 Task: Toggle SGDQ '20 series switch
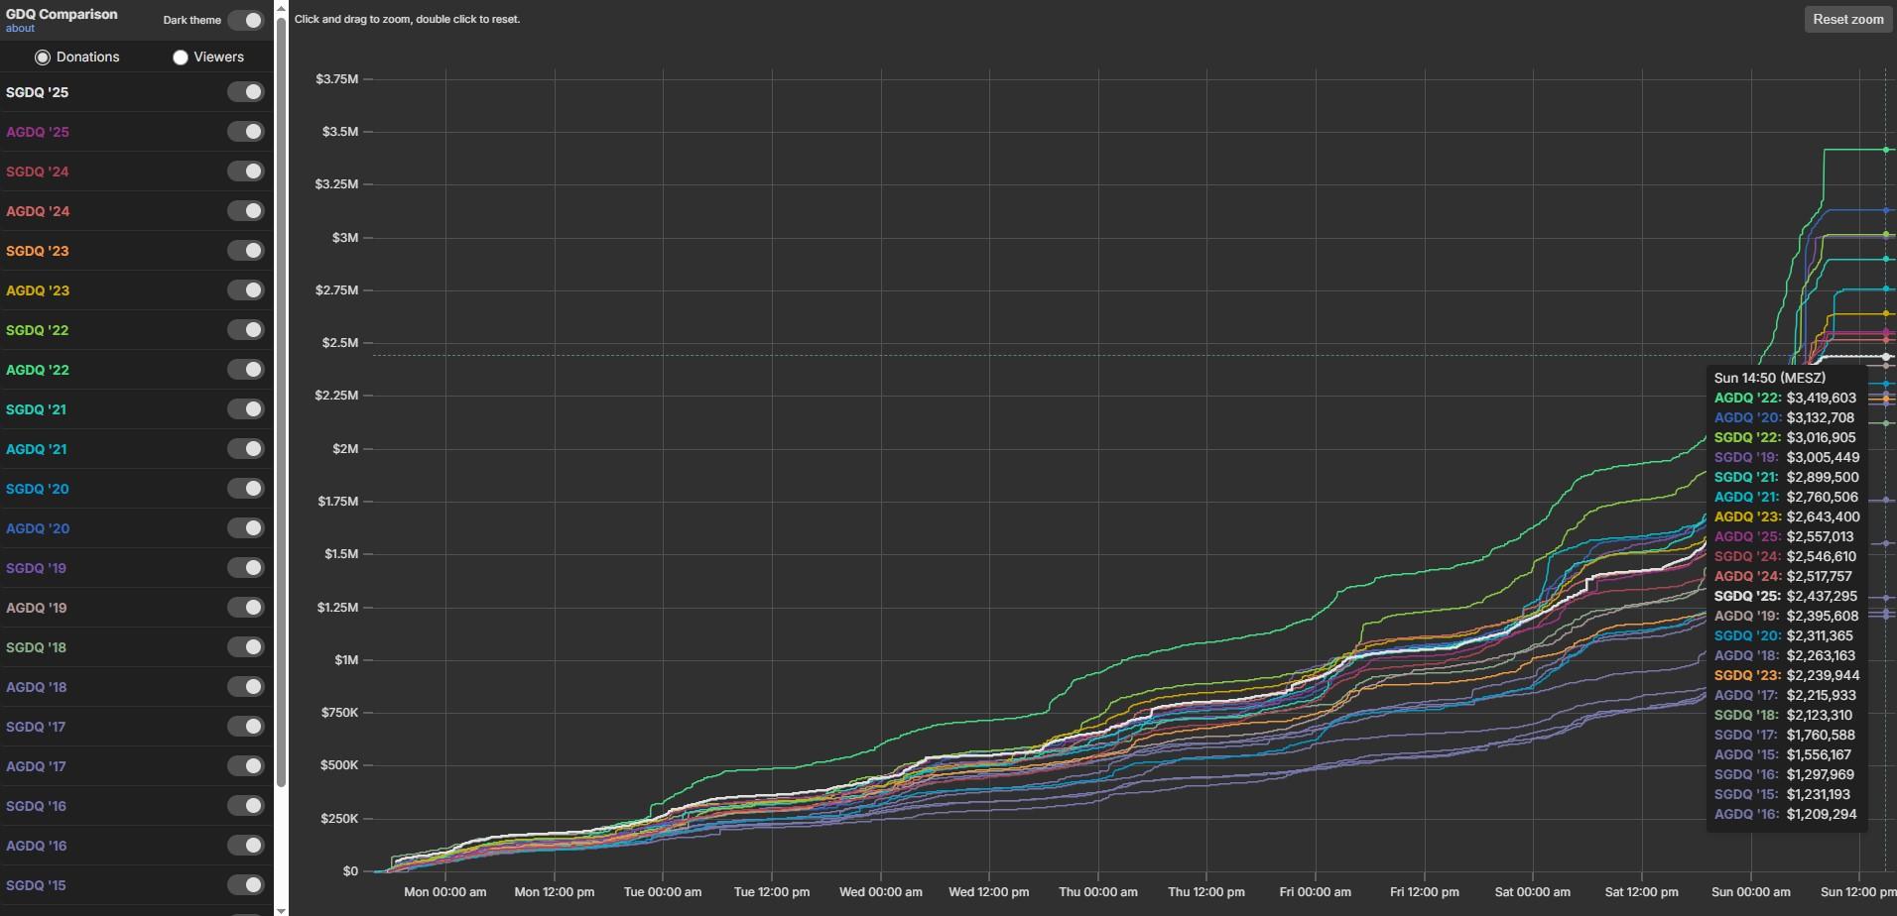[245, 489]
